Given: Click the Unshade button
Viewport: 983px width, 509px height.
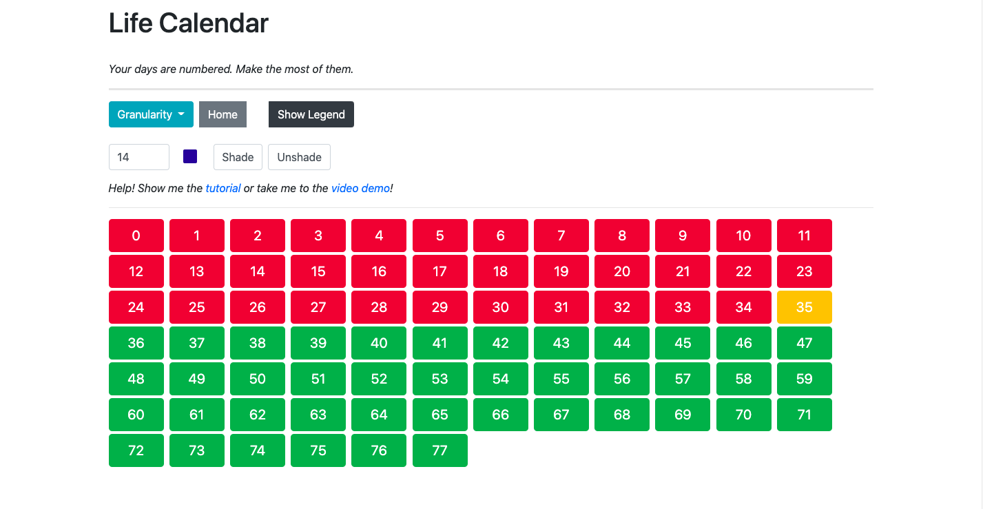Looking at the screenshot, I should (299, 157).
